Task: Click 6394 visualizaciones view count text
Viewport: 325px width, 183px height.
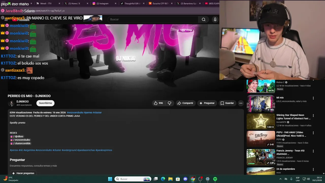Action: (x=21, y=113)
